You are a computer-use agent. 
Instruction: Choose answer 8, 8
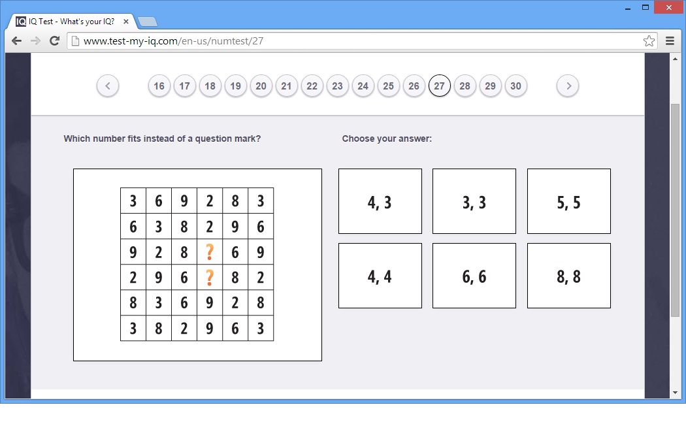pyautogui.click(x=569, y=276)
